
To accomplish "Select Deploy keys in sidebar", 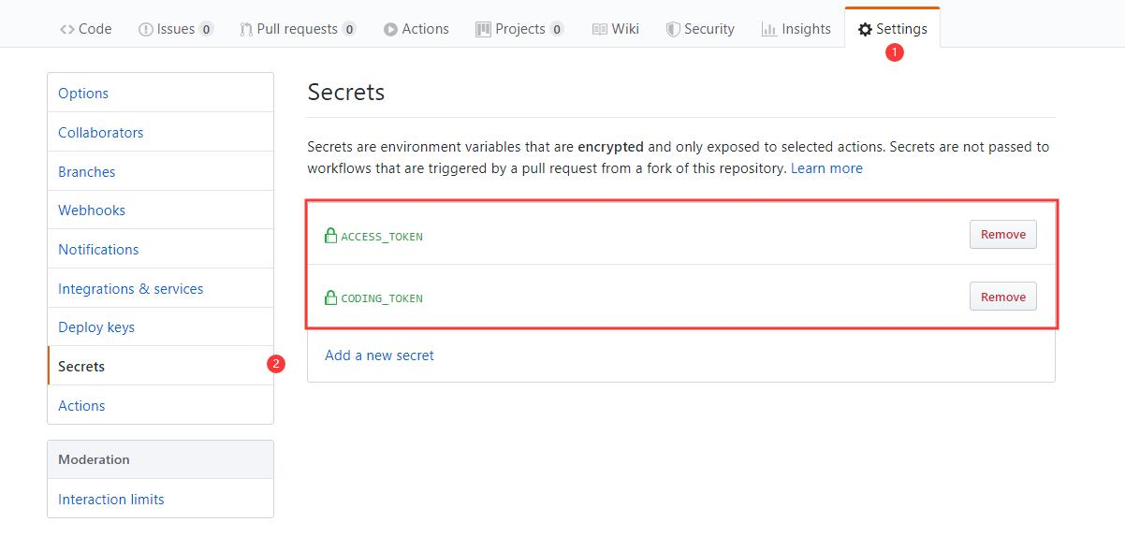I will (96, 327).
